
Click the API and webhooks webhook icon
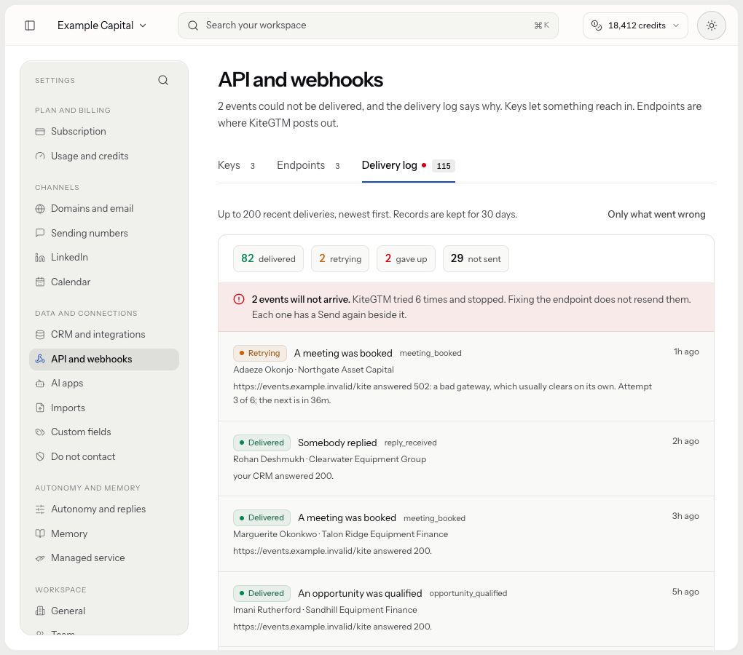click(x=40, y=360)
